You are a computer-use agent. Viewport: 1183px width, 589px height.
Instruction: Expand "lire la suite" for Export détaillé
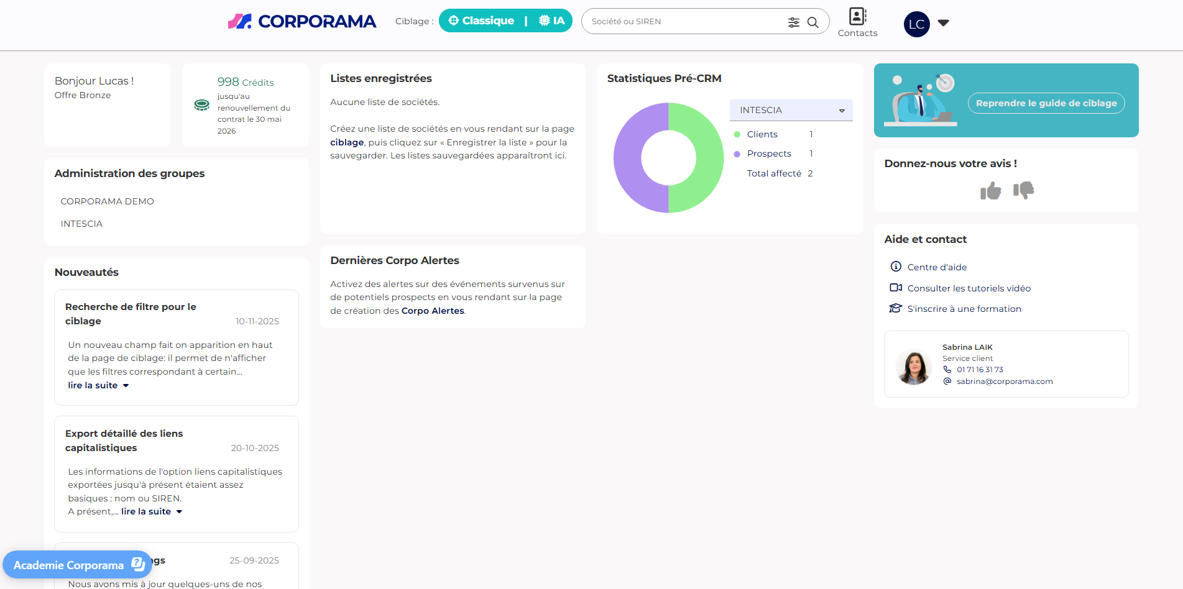tap(151, 511)
